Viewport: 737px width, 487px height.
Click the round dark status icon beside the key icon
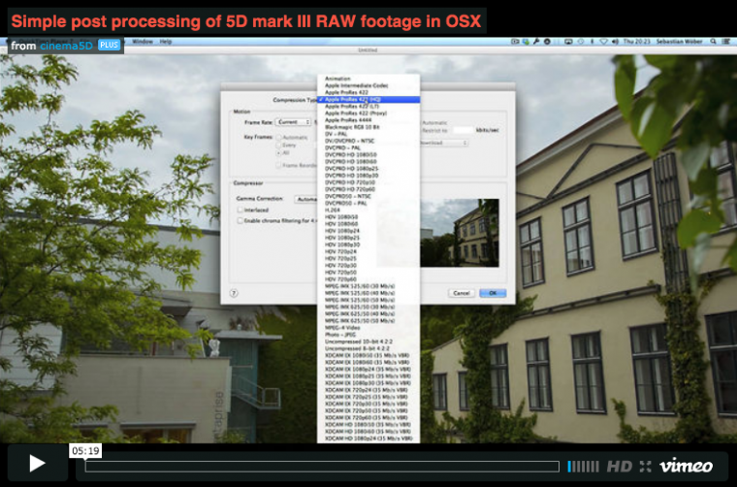547,42
